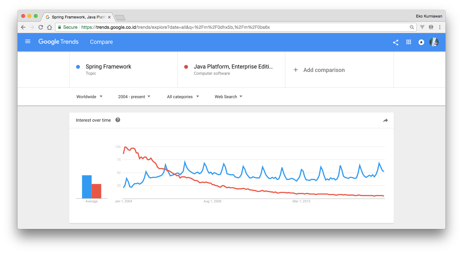Click the export arrow on the Interest over time chart
The height and width of the screenshot is (254, 463).
tap(385, 120)
